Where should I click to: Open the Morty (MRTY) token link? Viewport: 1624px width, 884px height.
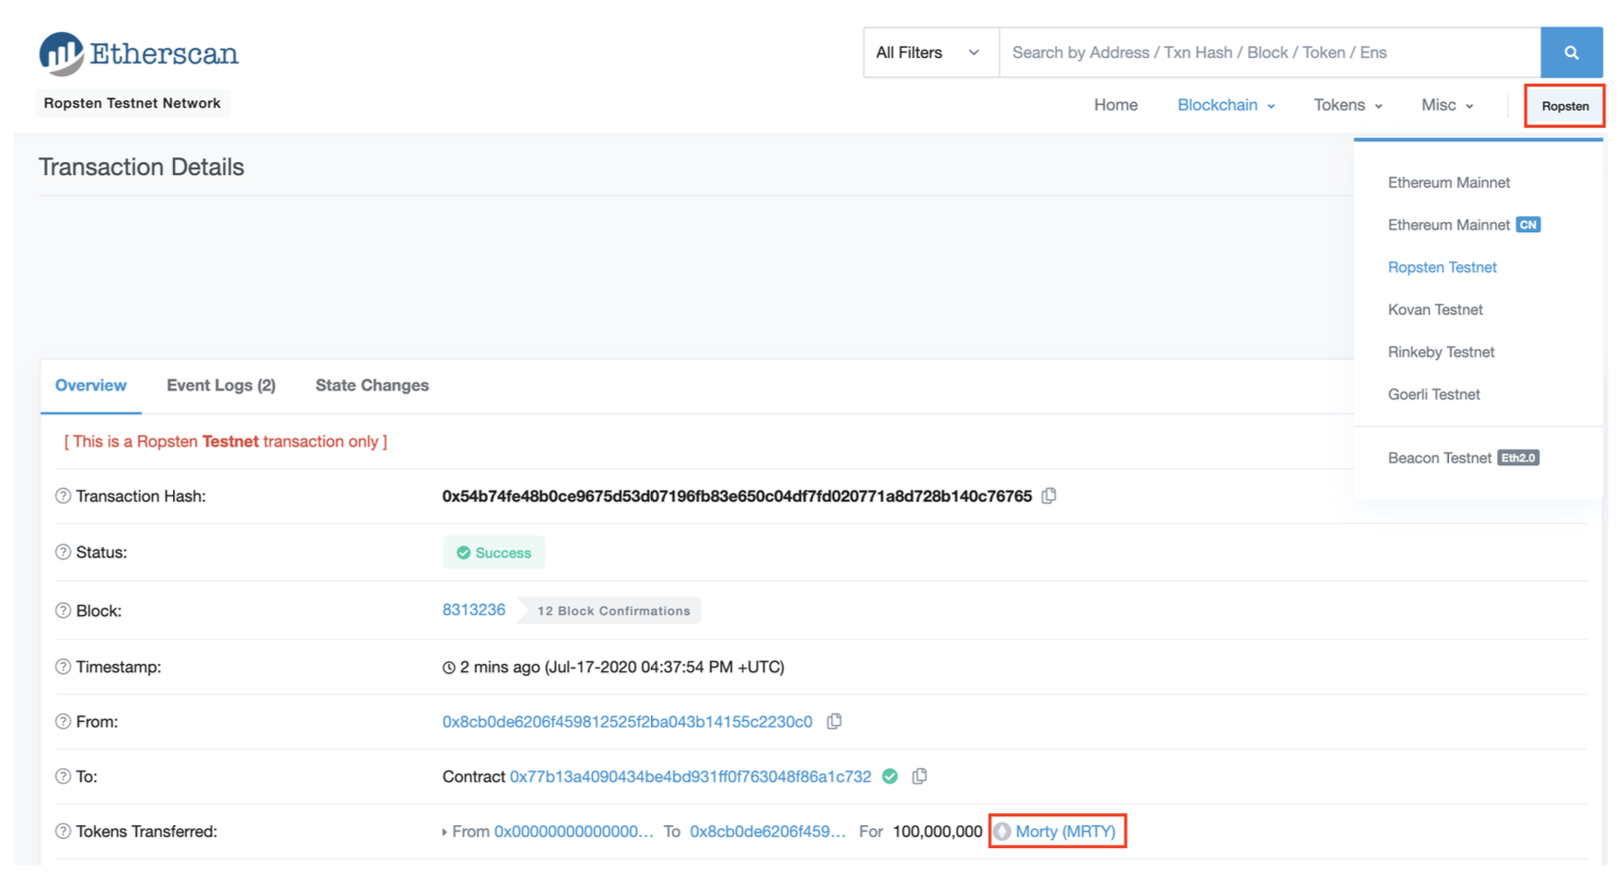pos(1065,832)
